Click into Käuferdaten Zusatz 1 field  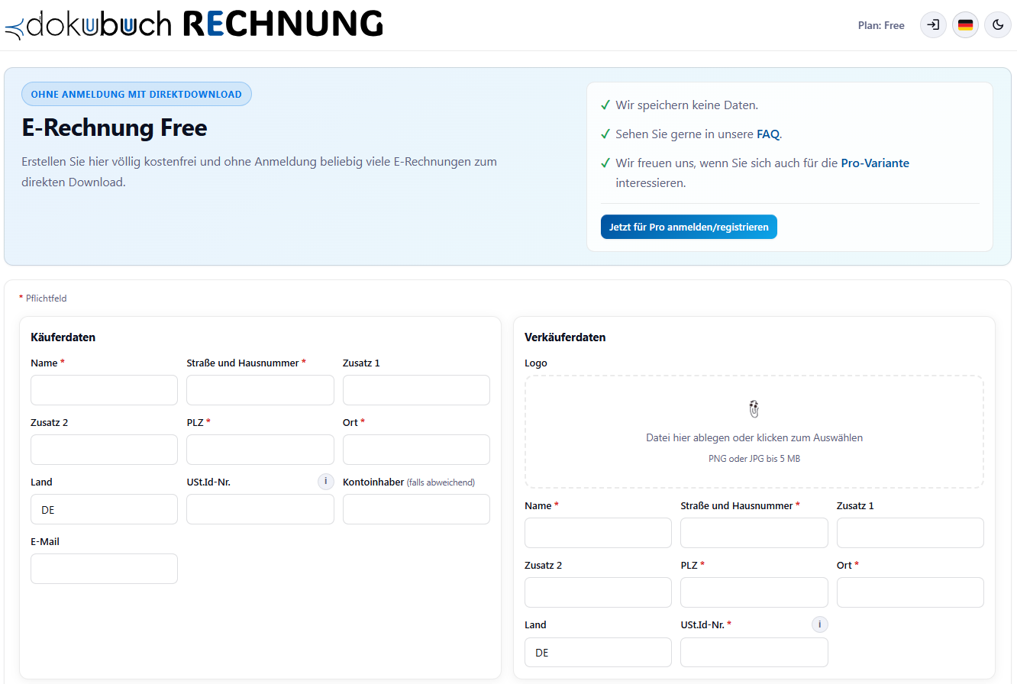[416, 390]
